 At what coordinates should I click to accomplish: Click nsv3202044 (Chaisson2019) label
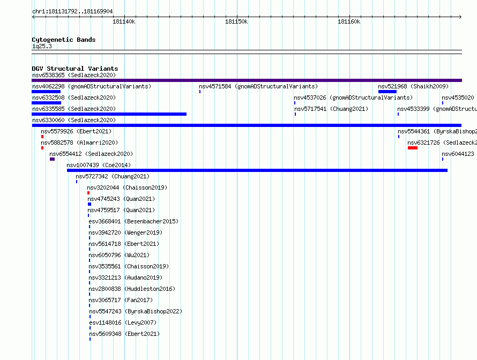pyautogui.click(x=127, y=187)
